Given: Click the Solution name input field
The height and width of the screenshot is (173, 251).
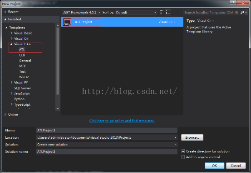Looking at the screenshot, I should pos(107,151).
